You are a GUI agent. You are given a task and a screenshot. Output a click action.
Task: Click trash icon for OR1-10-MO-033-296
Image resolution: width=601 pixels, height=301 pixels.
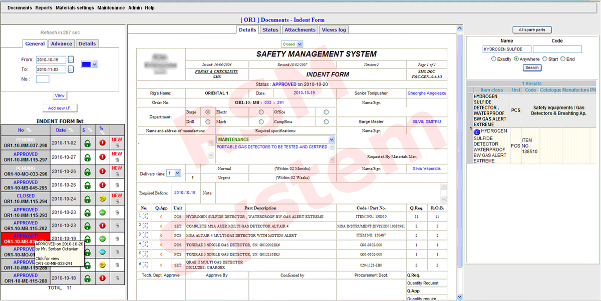tap(117, 174)
